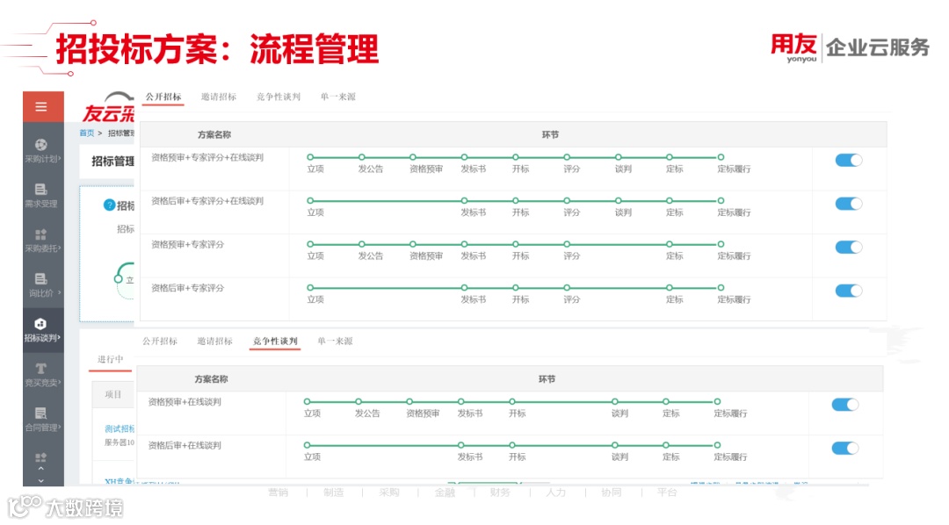The image size is (949, 525).
Task: Click the blue question-mark help icon beside 招标
Action: (x=109, y=205)
